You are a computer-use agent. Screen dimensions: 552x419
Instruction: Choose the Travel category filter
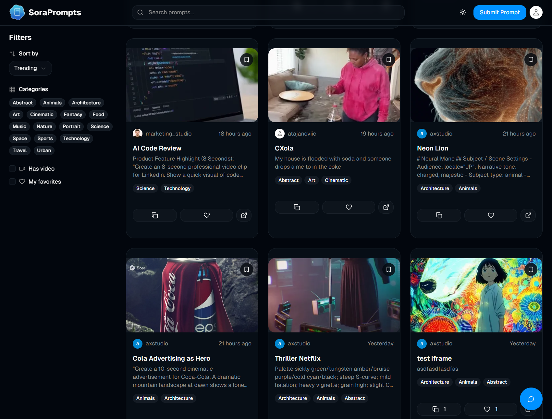tap(20, 150)
